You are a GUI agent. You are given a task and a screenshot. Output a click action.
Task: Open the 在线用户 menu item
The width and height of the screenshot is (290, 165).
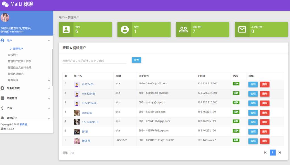click(13, 54)
